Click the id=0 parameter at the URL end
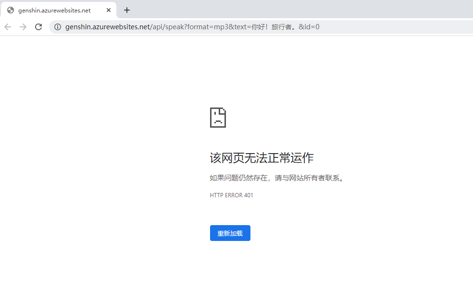The height and width of the screenshot is (288, 473). click(308, 27)
